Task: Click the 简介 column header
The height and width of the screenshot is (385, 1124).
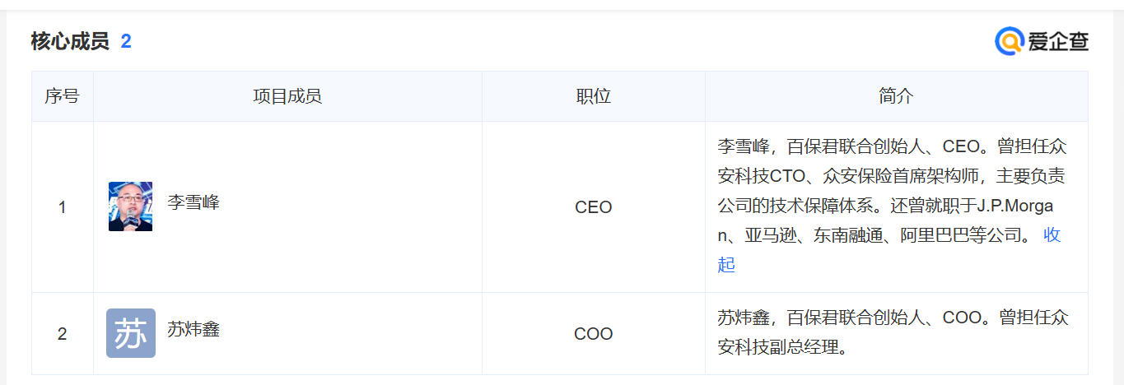Action: coord(896,96)
